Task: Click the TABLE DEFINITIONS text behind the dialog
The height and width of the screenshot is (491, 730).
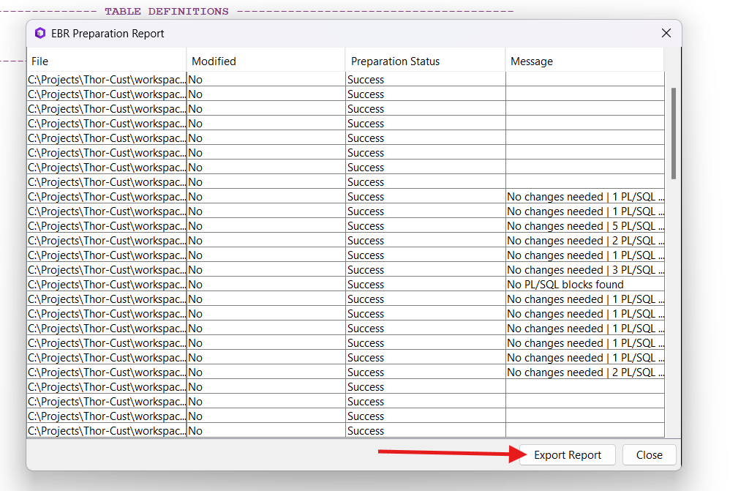Action: click(166, 12)
